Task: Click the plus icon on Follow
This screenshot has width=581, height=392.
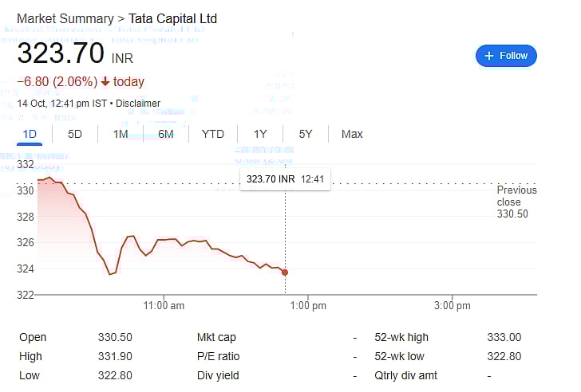Action: (489, 56)
